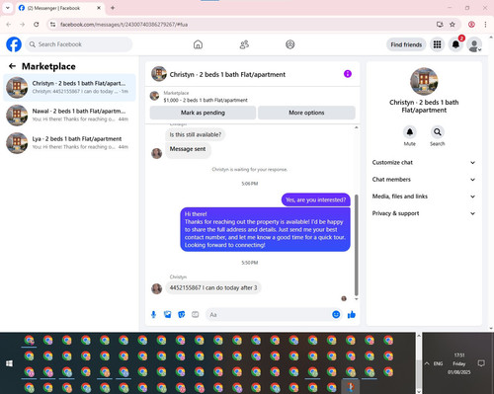Open the account profile avatar menu
The image size is (494, 394).
pyautogui.click(x=474, y=44)
